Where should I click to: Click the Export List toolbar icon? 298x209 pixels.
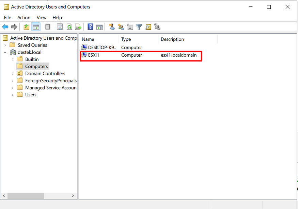(78, 27)
